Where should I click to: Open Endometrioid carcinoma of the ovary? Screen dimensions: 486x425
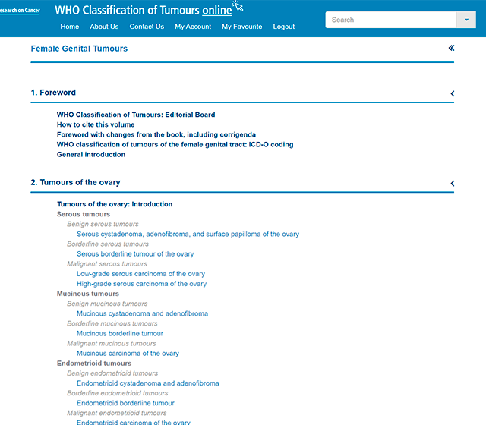tap(134, 422)
